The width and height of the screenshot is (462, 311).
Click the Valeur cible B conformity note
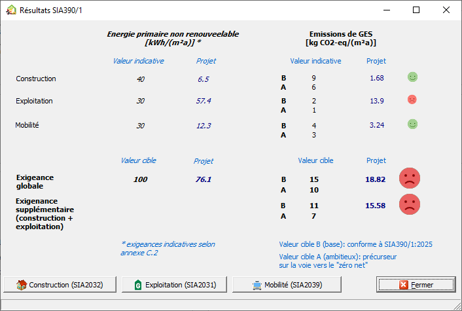click(x=355, y=244)
